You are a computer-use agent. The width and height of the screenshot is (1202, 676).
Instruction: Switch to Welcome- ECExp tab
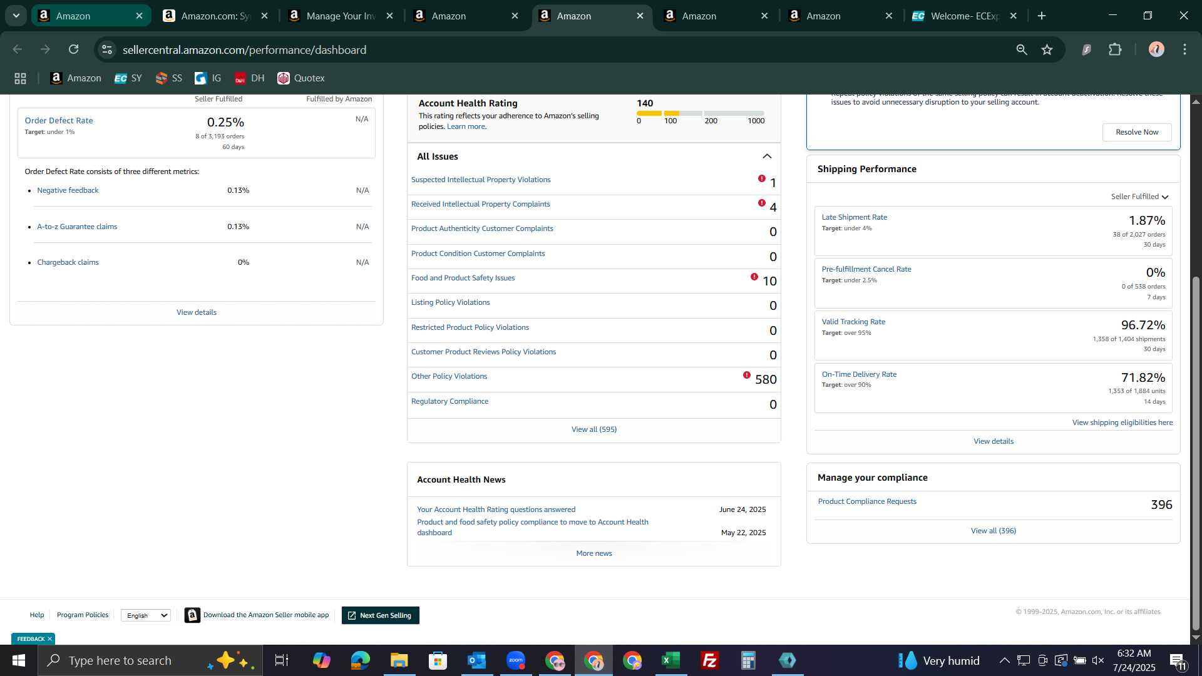(x=965, y=16)
